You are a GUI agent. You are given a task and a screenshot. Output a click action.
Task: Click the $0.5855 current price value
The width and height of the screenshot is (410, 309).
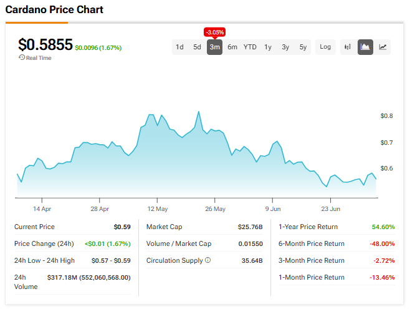pos(45,44)
